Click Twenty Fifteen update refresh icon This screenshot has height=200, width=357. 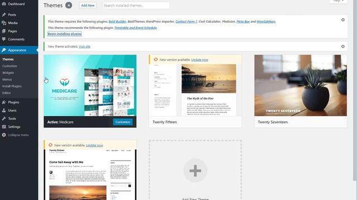(x=156, y=59)
